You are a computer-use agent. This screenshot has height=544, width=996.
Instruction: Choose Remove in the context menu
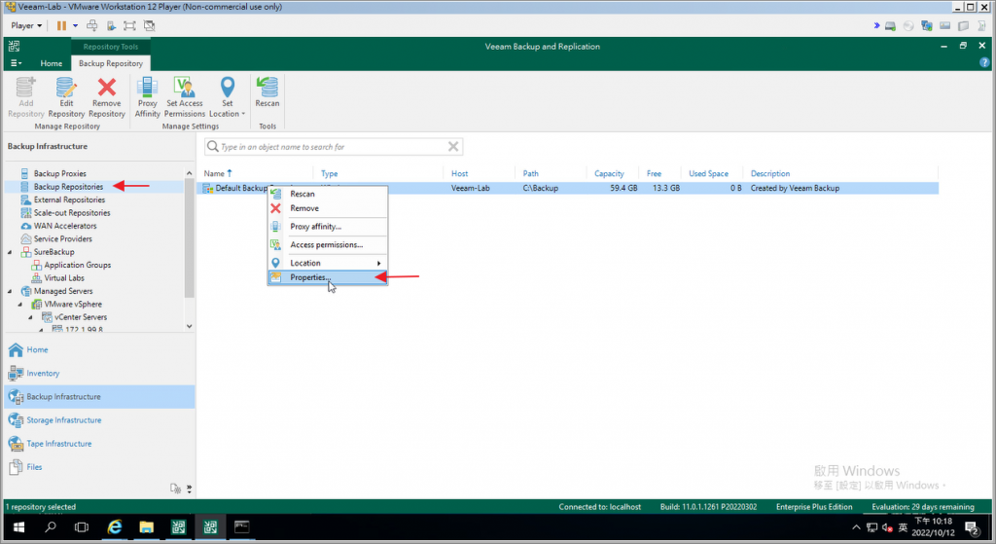pyautogui.click(x=327, y=208)
